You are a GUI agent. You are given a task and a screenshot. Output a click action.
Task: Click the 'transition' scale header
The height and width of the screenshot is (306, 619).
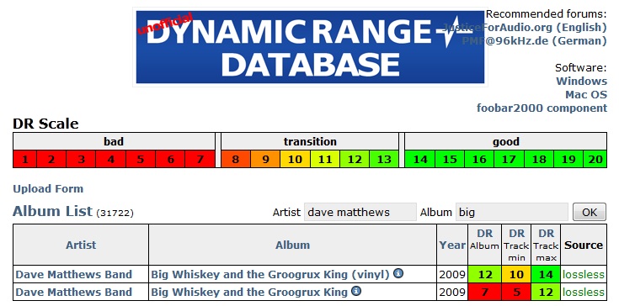pyautogui.click(x=310, y=141)
